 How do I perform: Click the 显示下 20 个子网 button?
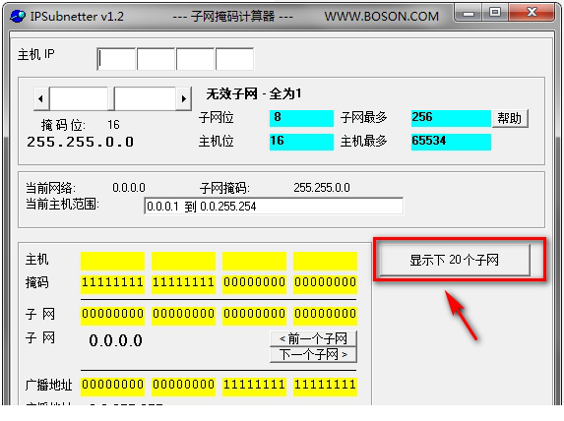pos(455,260)
